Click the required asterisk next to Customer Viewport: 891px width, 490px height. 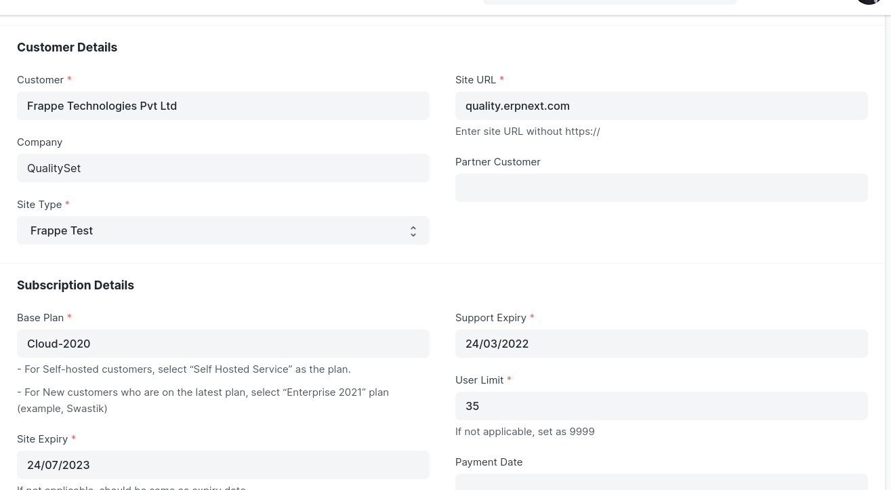pos(68,79)
